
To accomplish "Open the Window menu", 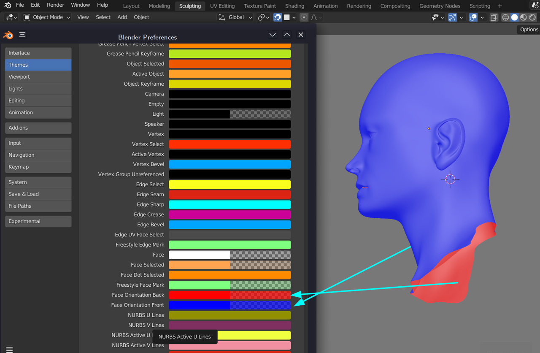I will [x=80, y=5].
